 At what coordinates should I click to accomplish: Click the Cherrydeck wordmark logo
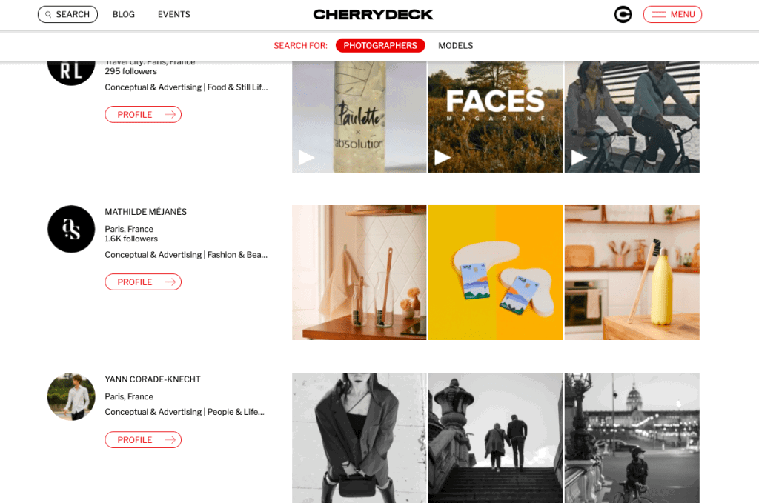(x=374, y=15)
